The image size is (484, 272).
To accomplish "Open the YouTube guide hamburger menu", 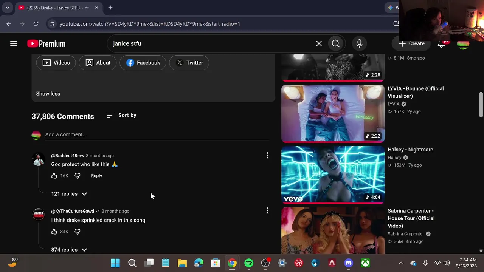I will pyautogui.click(x=14, y=43).
